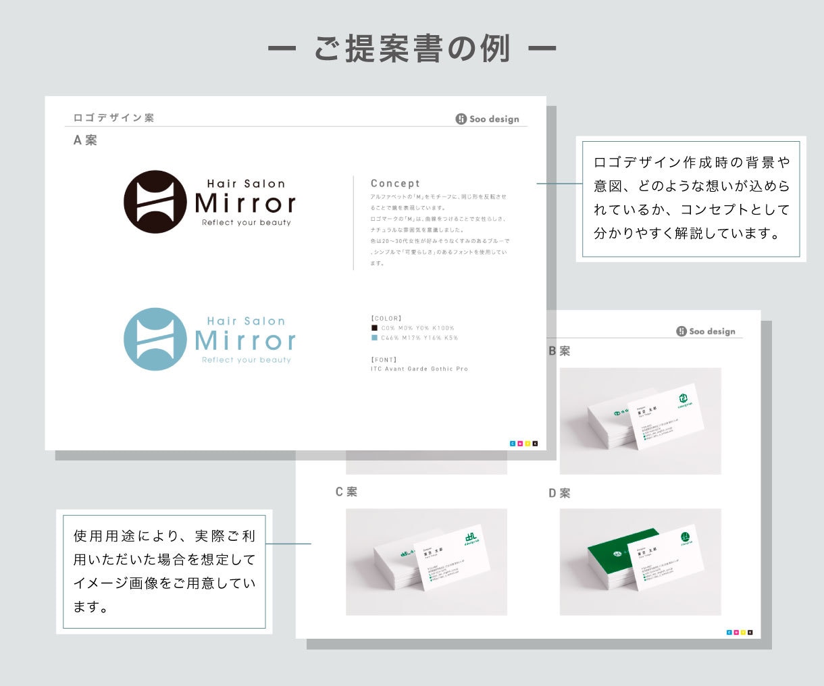Image resolution: width=824 pixels, height=686 pixels.
Task: Open the D案 green business card thumbnail
Action: (640, 562)
